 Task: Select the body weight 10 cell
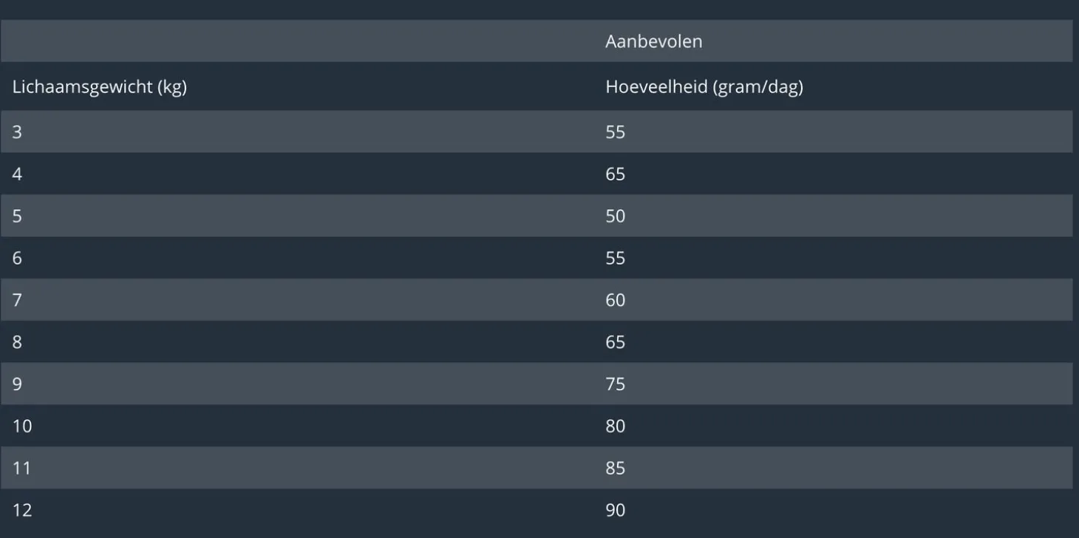[22, 426]
